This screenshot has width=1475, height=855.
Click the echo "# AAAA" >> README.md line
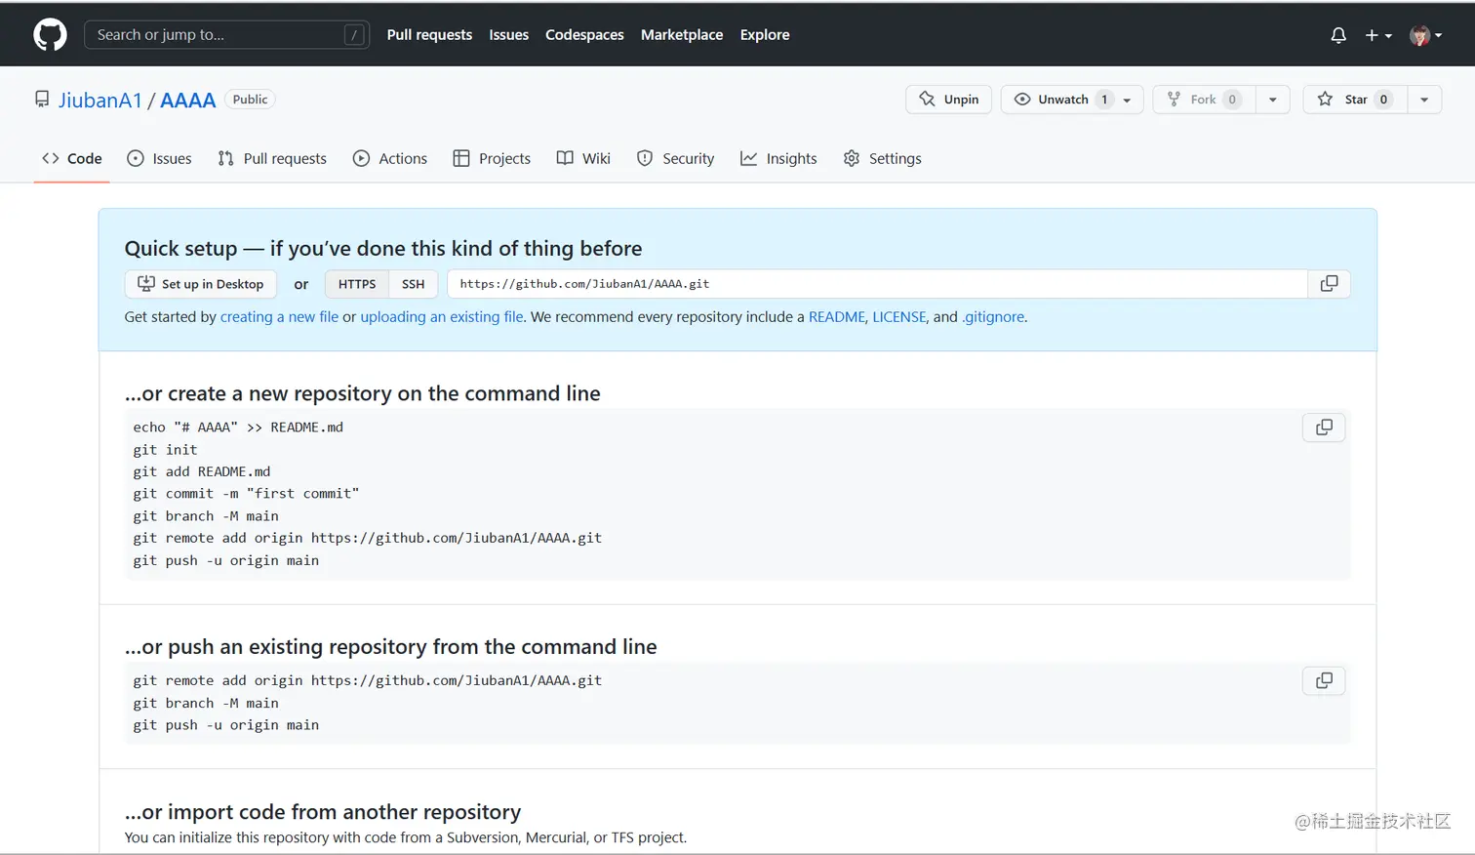238,427
